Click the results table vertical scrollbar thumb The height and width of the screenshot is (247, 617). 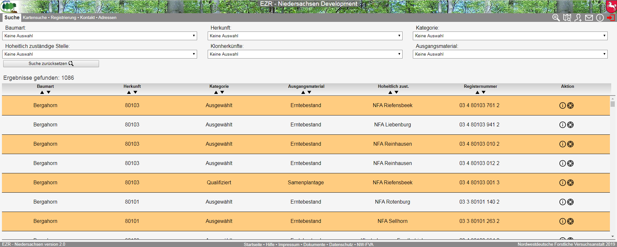click(613, 104)
